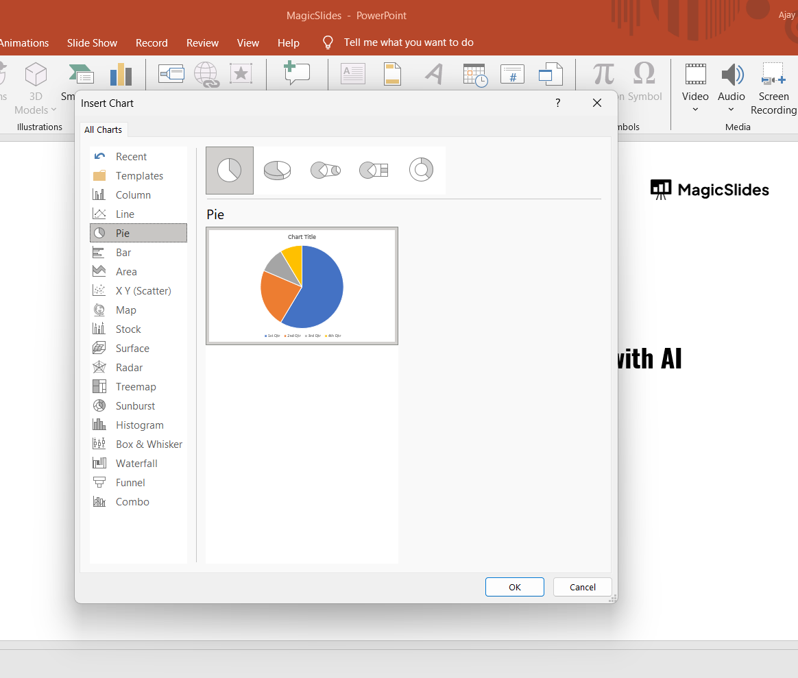Click the Screen Recording icon
This screenshot has width=798, height=678.
773,74
